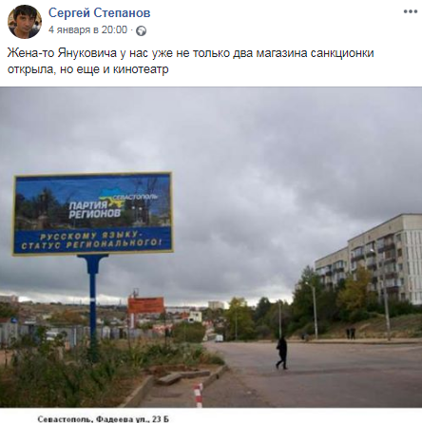
Task: Click the orange billboard in the photo
Action: [x=145, y=305]
